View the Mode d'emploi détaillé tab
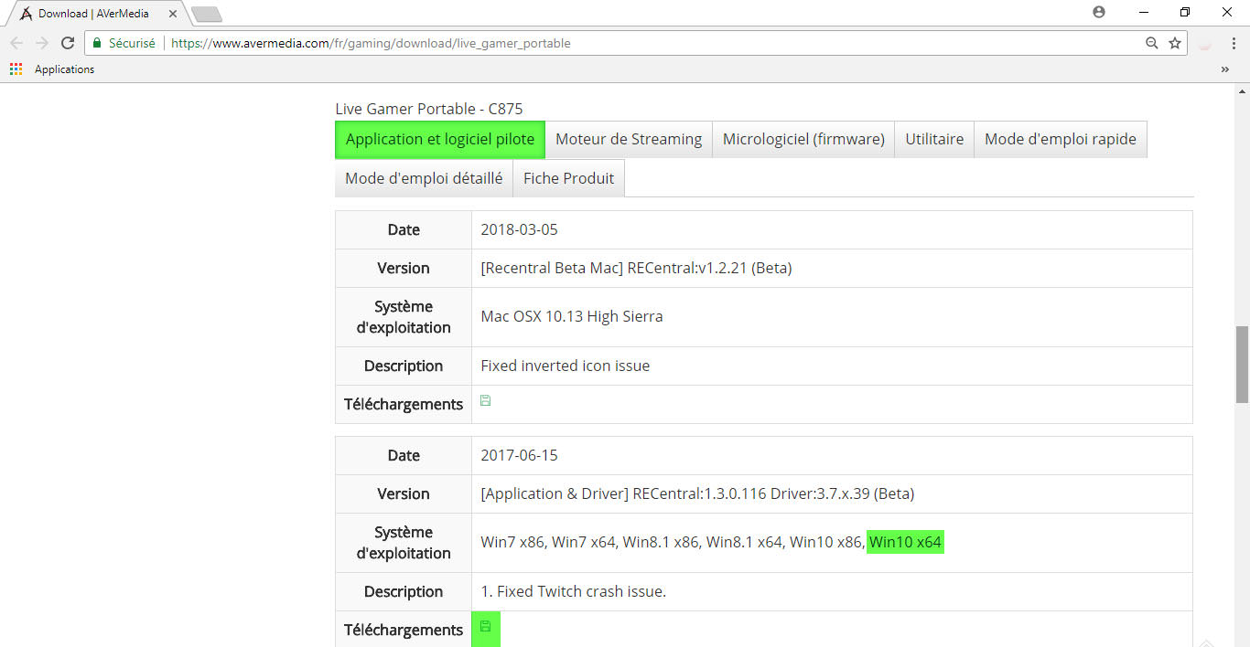 coord(424,178)
